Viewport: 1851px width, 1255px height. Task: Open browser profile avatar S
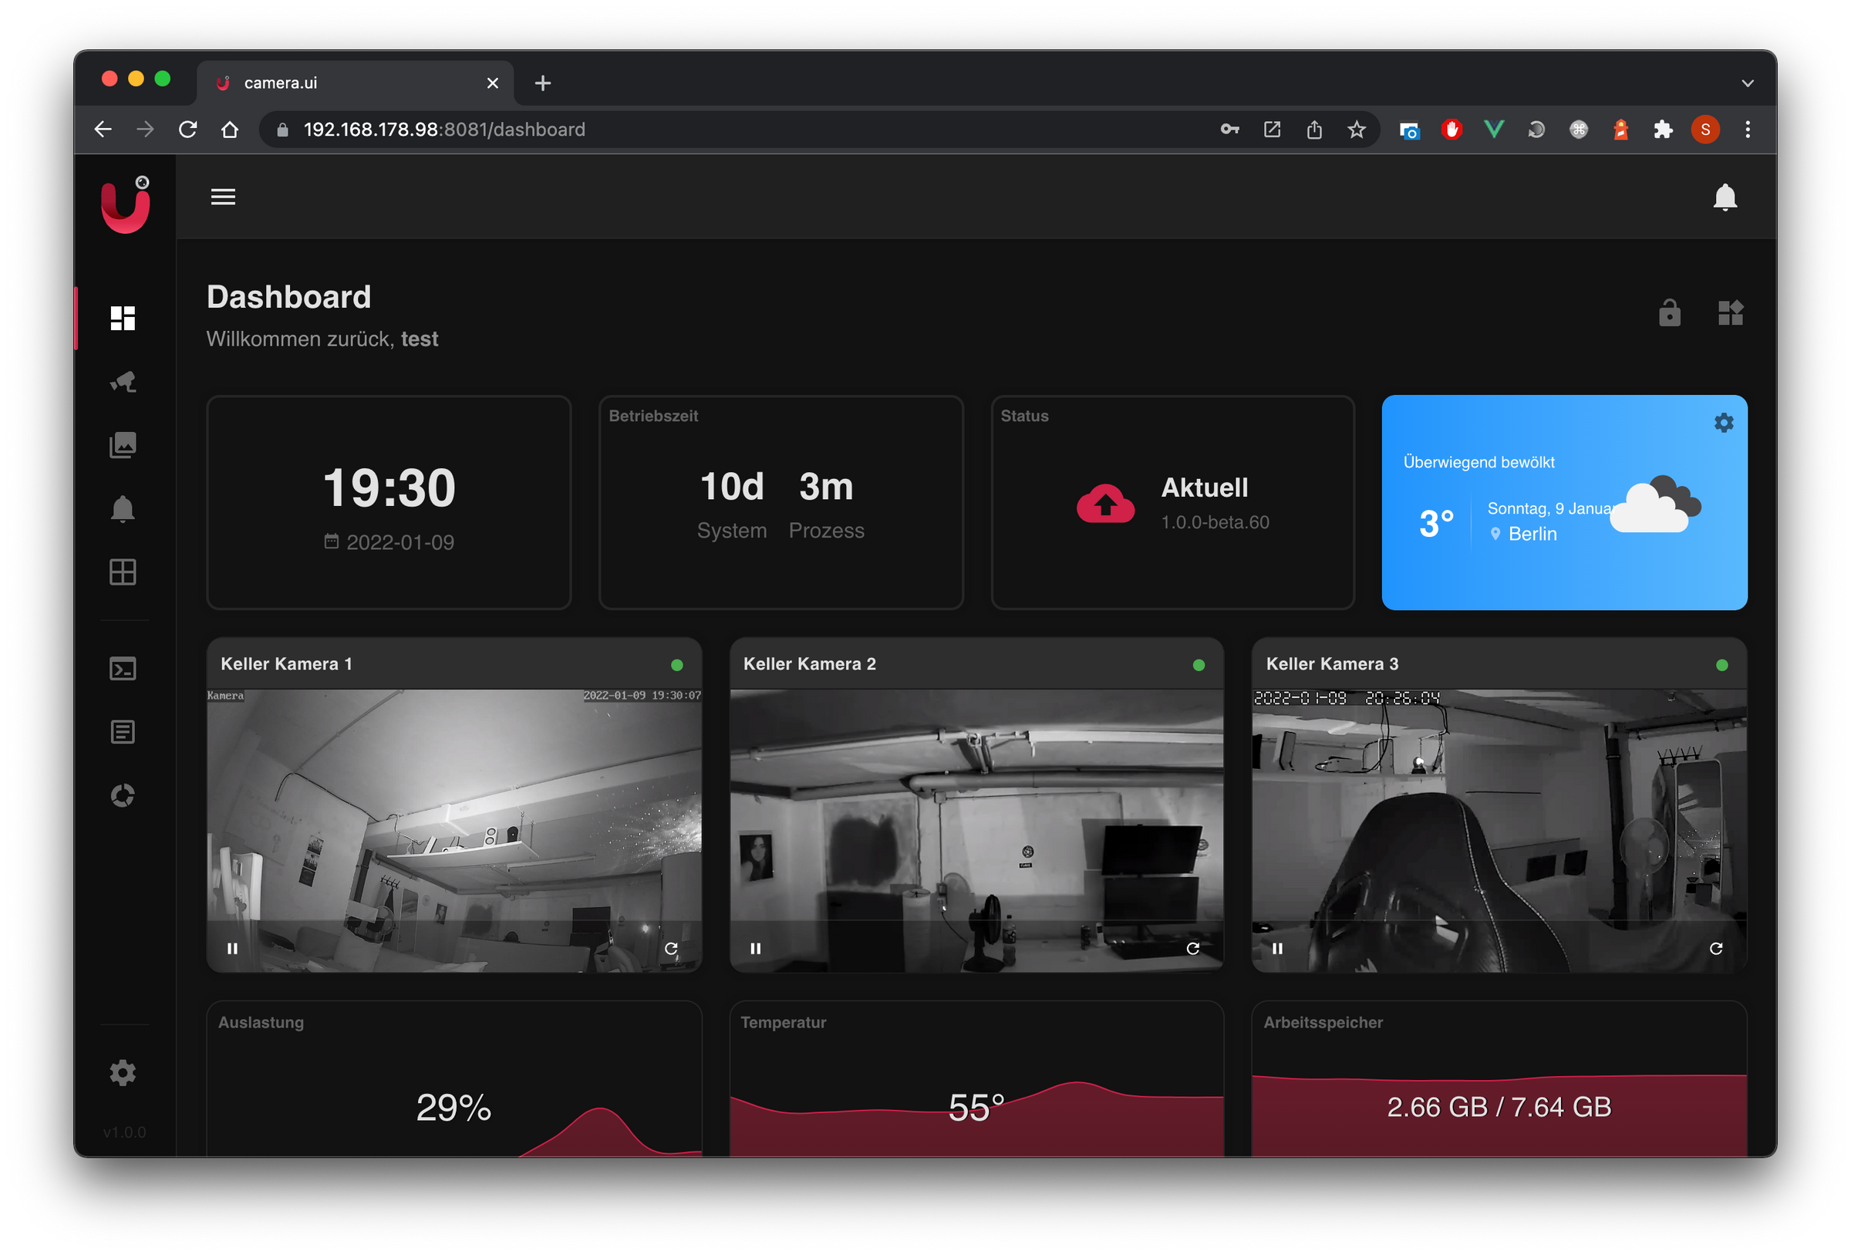[x=1704, y=129]
